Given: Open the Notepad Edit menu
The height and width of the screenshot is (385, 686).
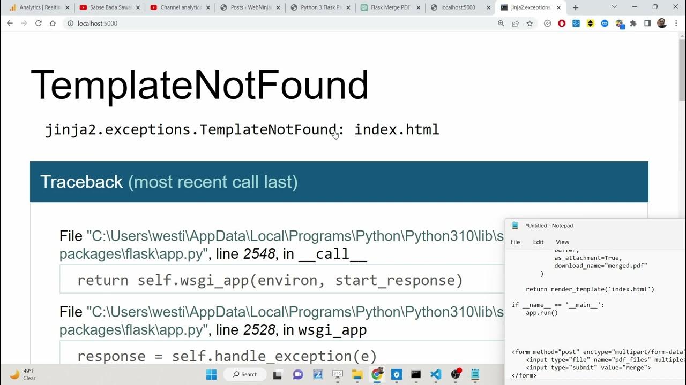Looking at the screenshot, I should pyautogui.click(x=538, y=242).
